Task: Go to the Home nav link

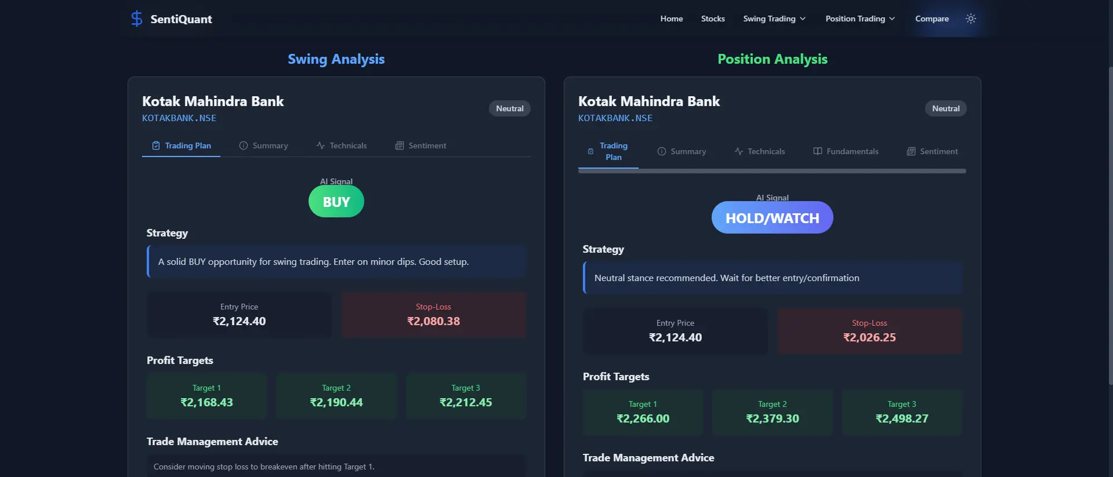Action: 672,19
